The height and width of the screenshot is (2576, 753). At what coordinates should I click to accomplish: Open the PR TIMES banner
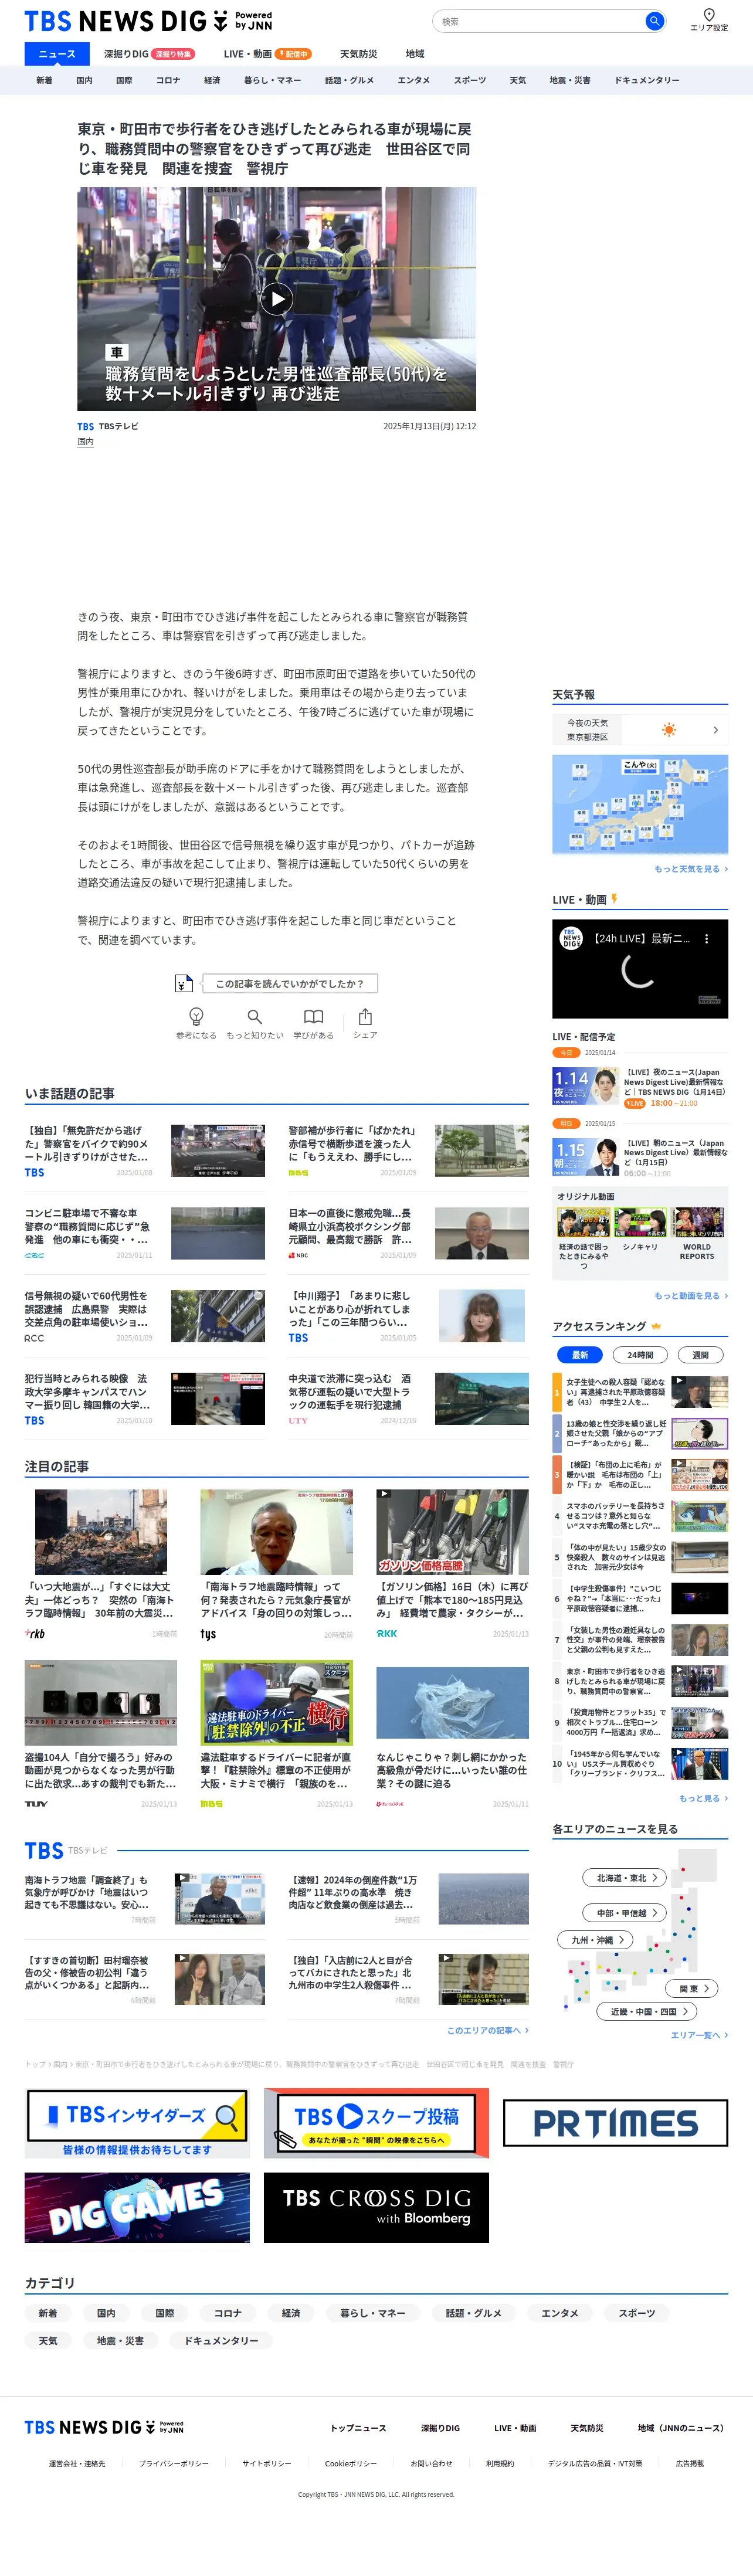[x=615, y=2123]
